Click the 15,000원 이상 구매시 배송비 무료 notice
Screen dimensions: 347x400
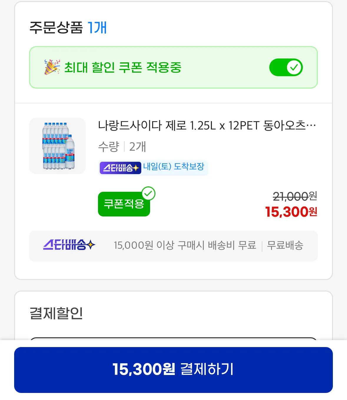point(185,245)
